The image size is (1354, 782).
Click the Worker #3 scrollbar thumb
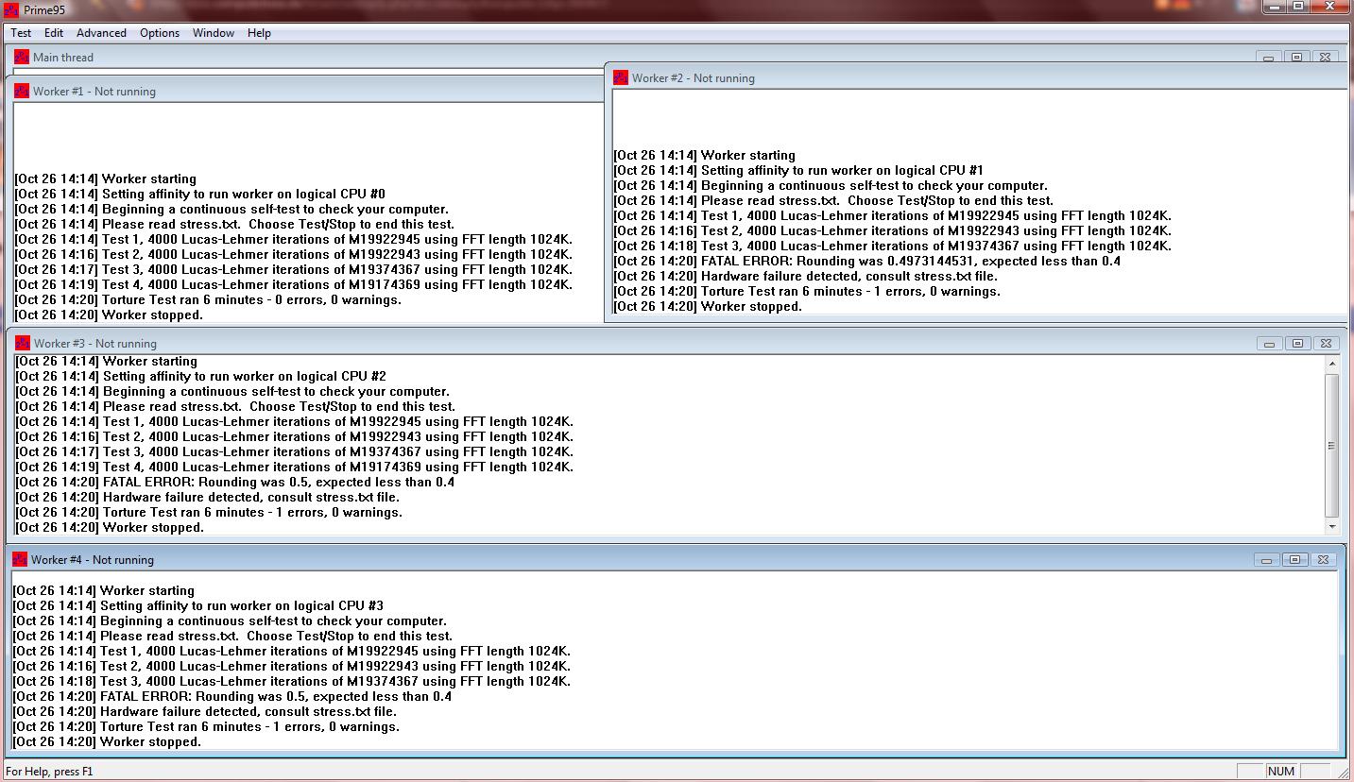tap(1332, 446)
